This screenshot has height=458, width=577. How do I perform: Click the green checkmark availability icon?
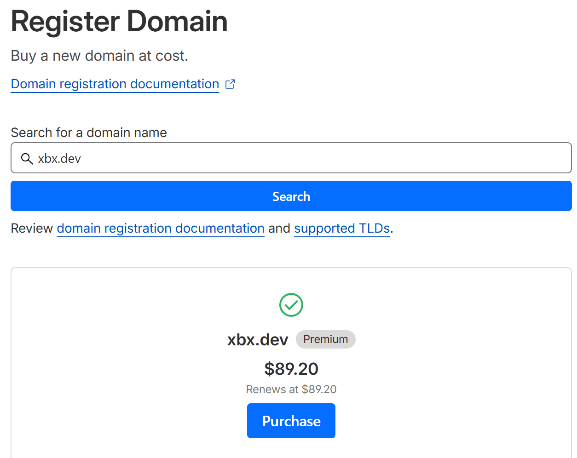291,304
